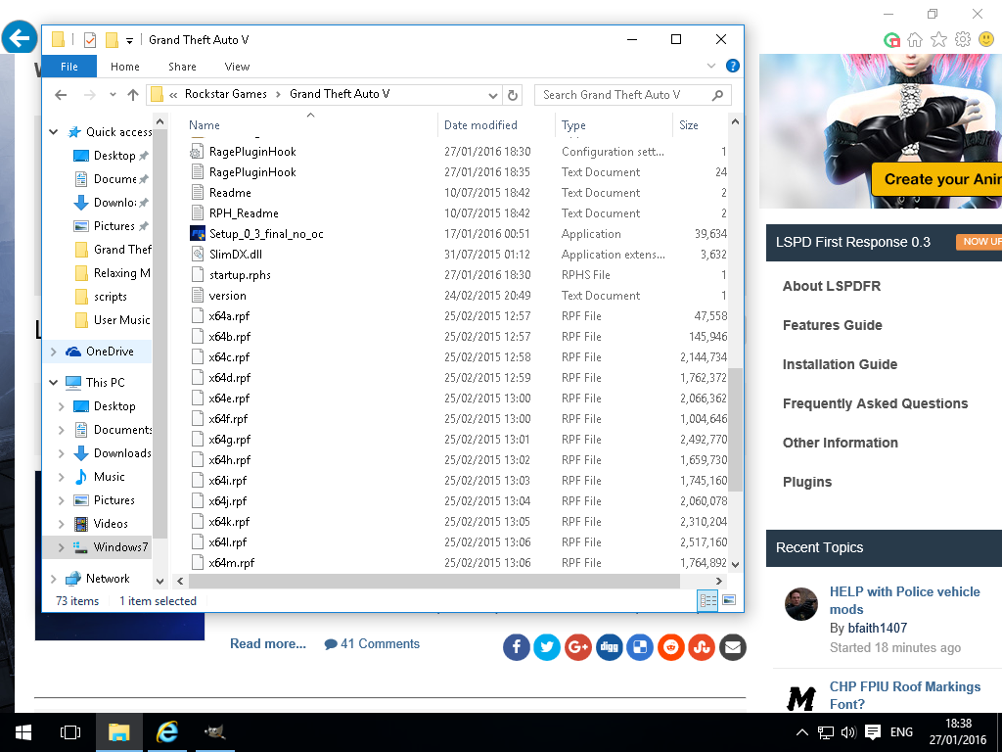Click the file list vertical scrollbar thumb

tap(735, 430)
